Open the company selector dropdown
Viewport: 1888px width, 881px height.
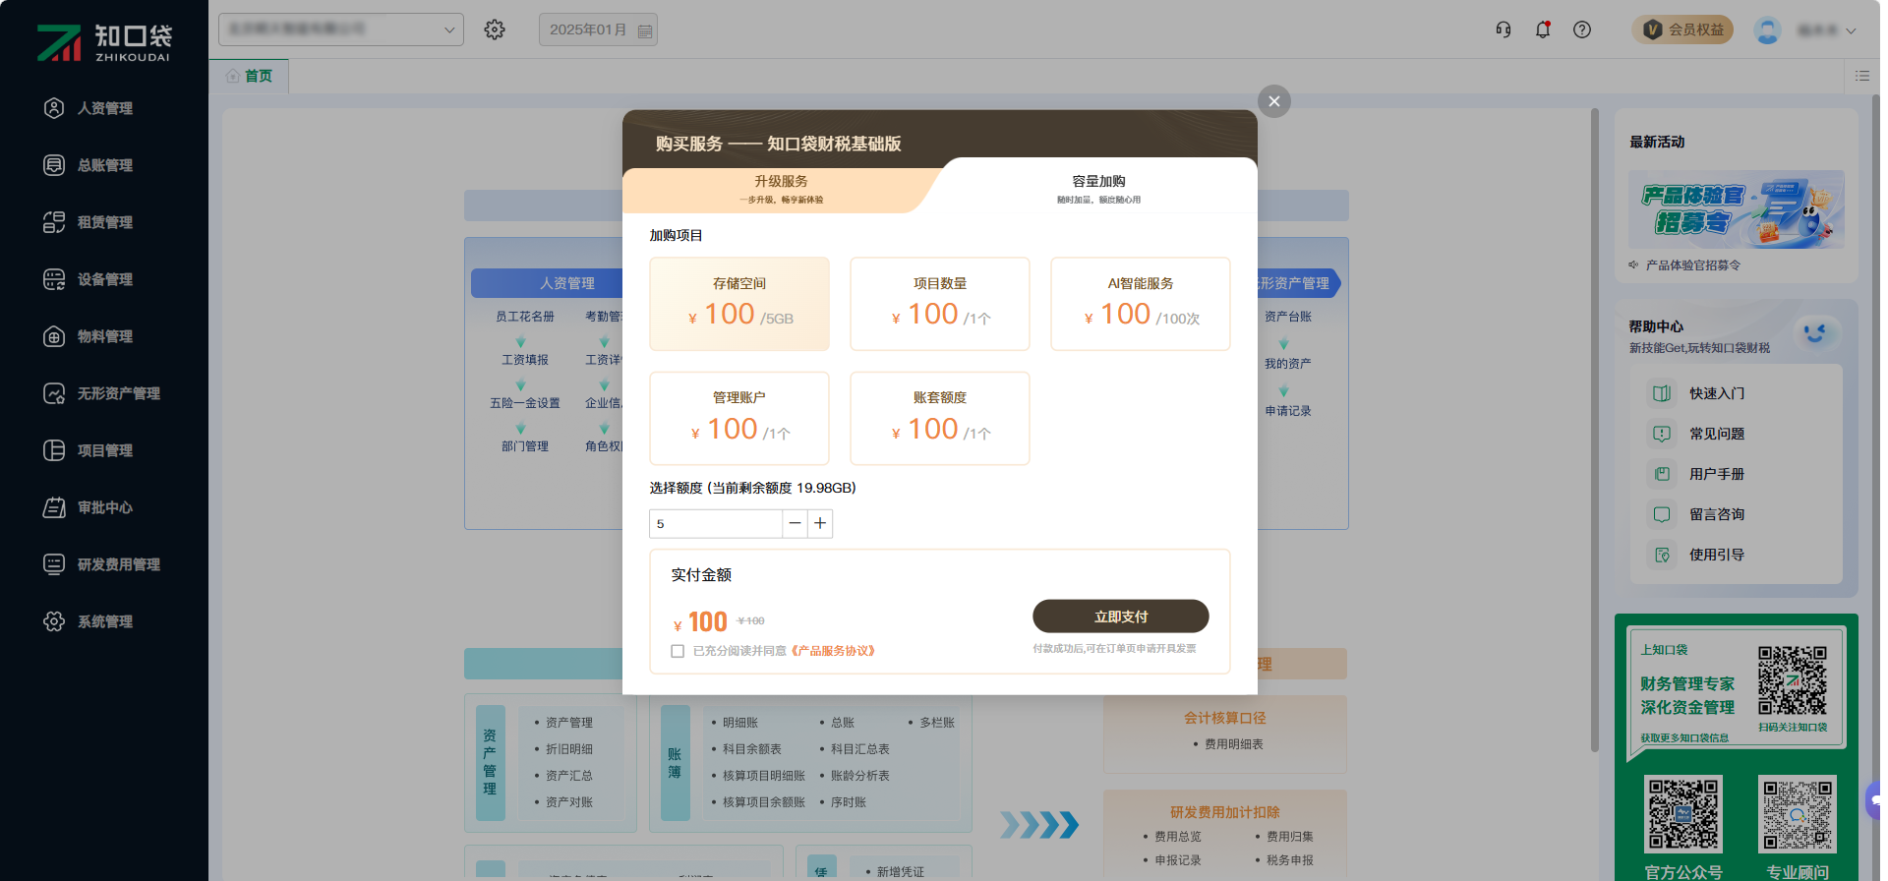[x=341, y=29]
